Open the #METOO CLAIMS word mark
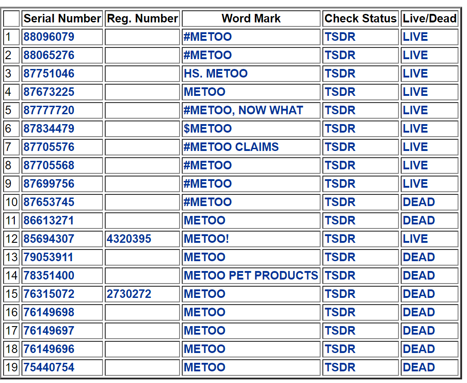The width and height of the screenshot is (467, 383). 231,147
